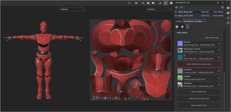Open Texture Set List settings icon
Image resolution: width=231 pixels, height=112 pixels.
point(222,7)
